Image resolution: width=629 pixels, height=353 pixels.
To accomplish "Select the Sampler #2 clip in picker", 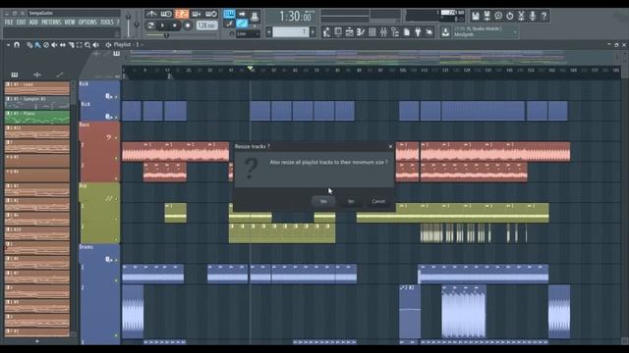I will pos(37,102).
